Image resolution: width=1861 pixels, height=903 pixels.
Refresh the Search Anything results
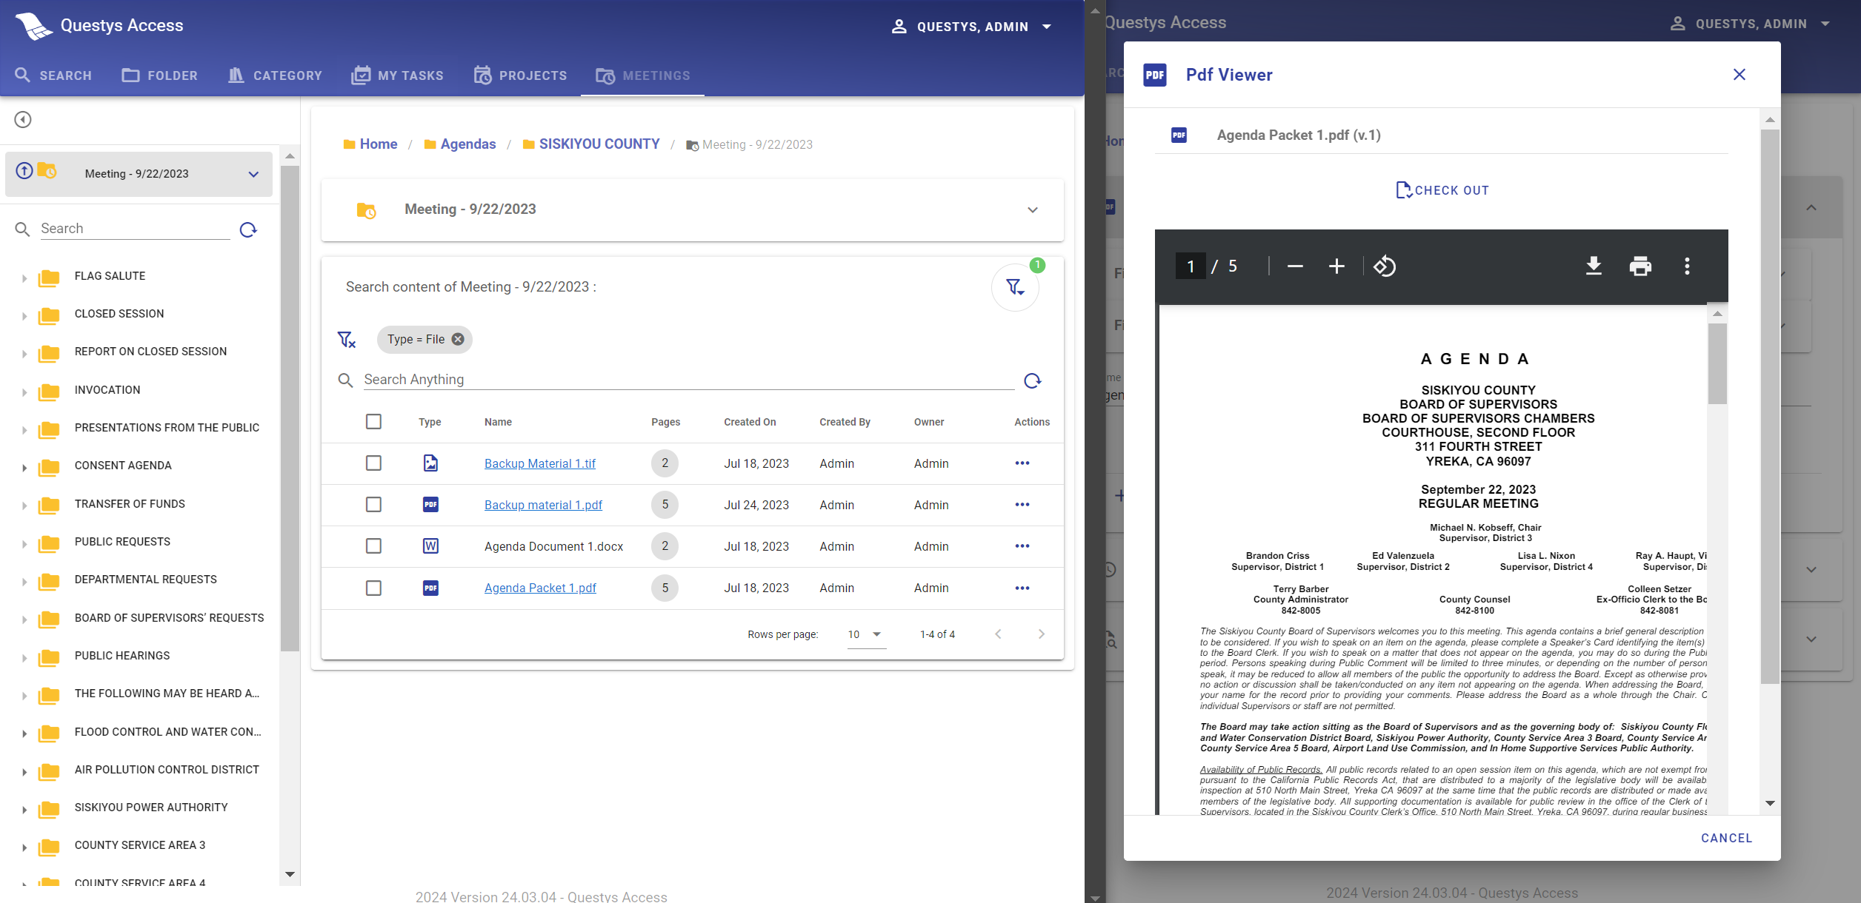(1033, 381)
